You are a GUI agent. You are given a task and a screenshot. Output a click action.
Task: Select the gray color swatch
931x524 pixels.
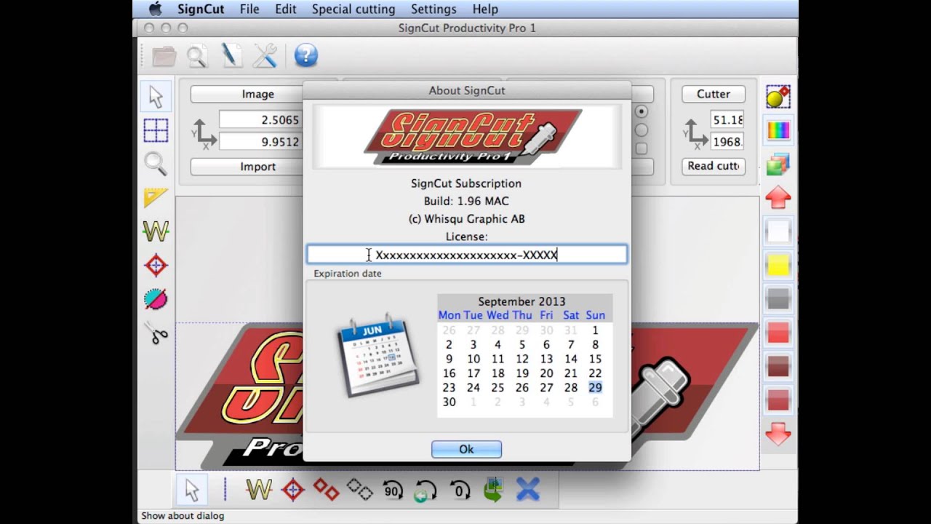tap(778, 299)
